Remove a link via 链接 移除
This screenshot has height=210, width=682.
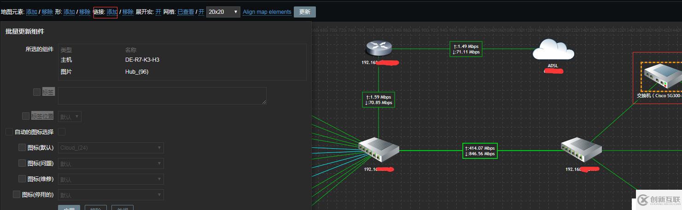[x=128, y=12]
